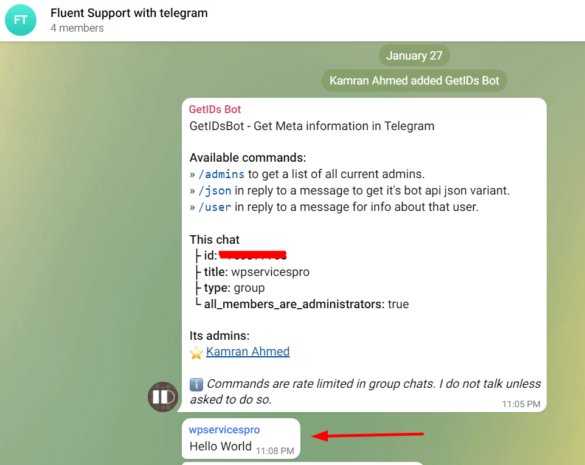Click the 'Its admins:' heading
The image size is (585, 465).
[220, 336]
